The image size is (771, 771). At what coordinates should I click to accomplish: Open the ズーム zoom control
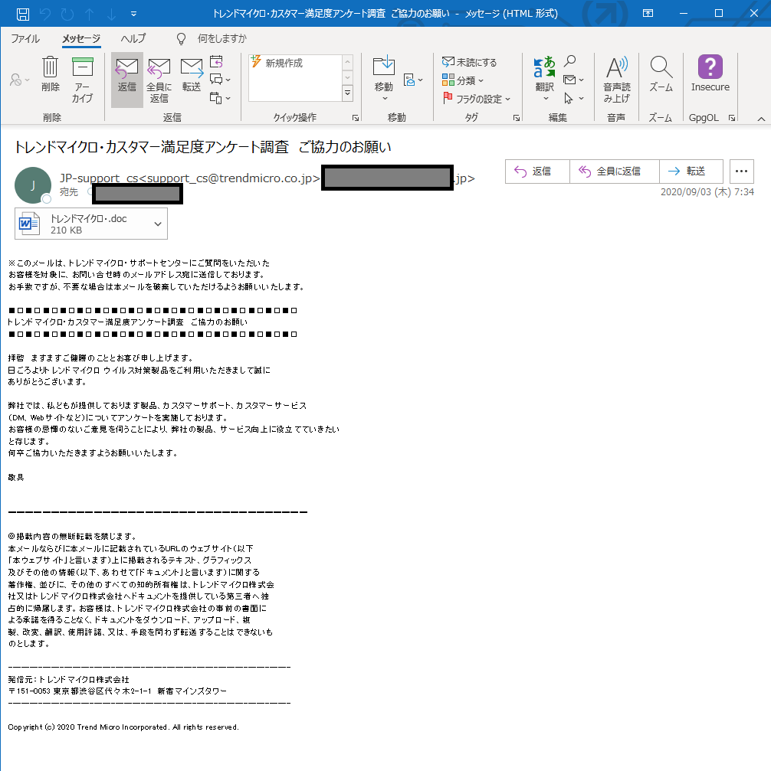coord(660,74)
